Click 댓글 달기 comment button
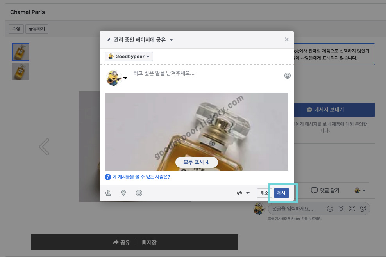The width and height of the screenshot is (386, 257). (x=325, y=190)
